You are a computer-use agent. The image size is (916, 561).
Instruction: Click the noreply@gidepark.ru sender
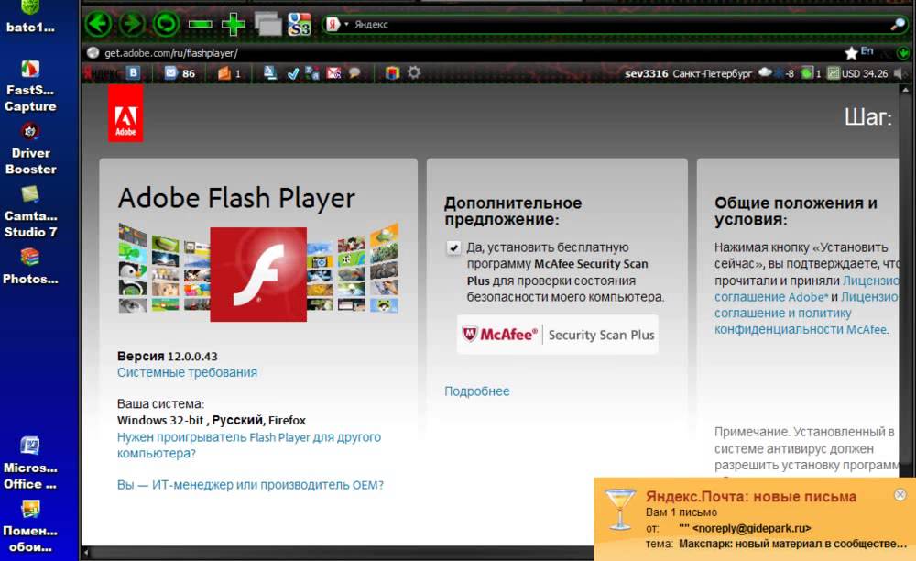tap(751, 528)
